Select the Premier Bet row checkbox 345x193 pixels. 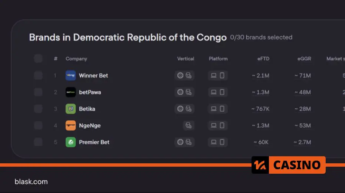(38, 142)
